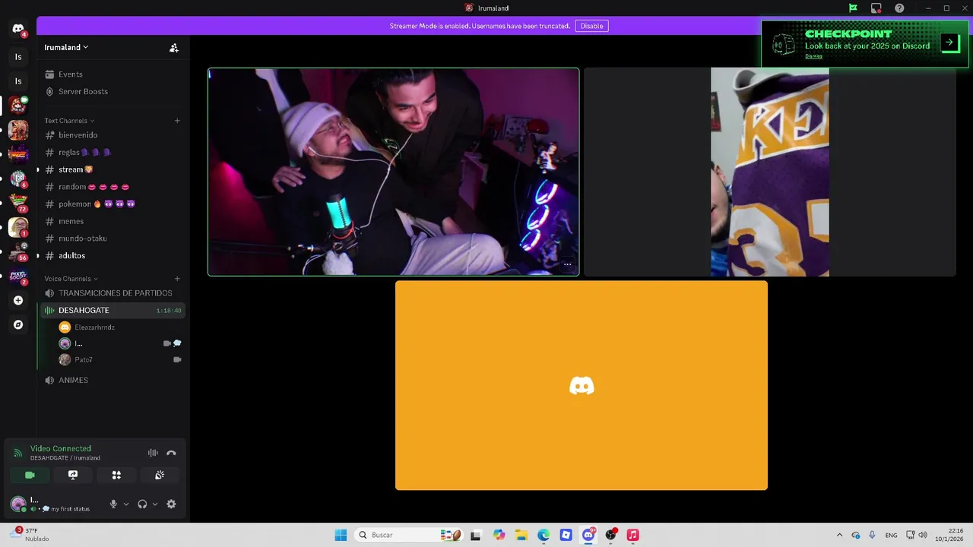Open the Server Boosts gem icon
973x547 pixels.
tap(49, 91)
